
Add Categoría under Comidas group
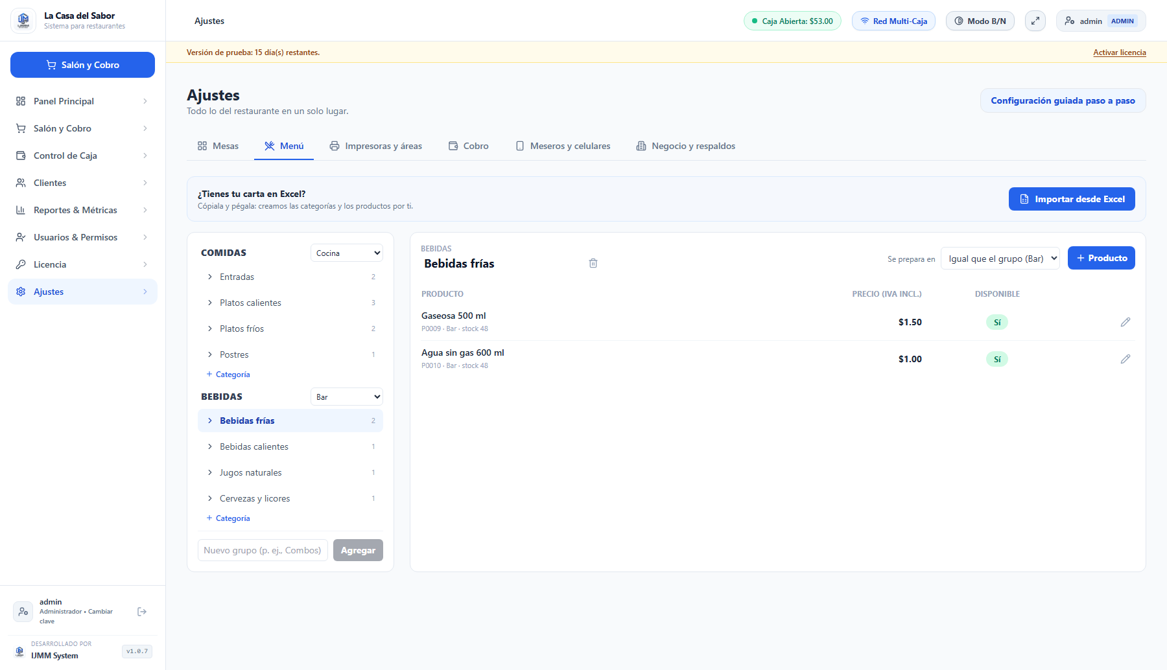[x=228, y=375]
